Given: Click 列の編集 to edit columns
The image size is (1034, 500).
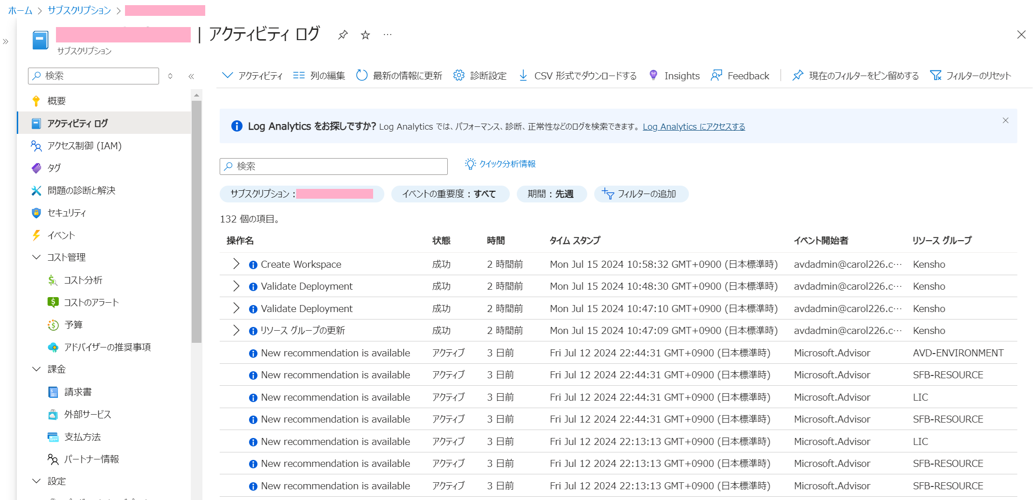Looking at the screenshot, I should tap(319, 76).
